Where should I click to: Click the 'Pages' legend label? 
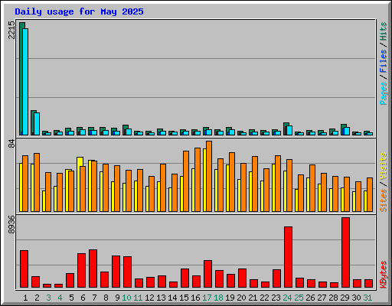click(x=383, y=93)
